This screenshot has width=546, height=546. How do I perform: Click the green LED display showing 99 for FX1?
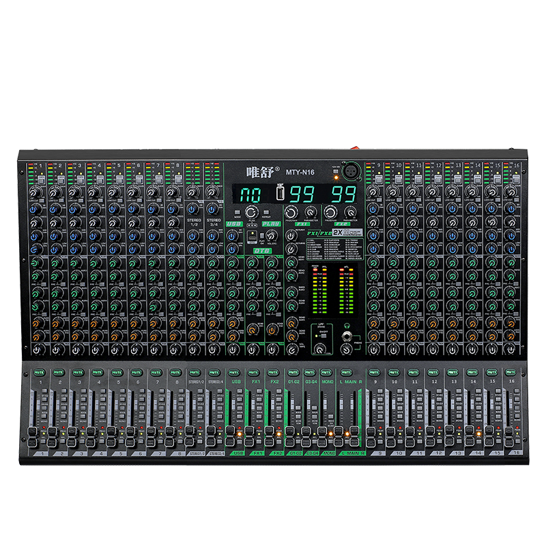click(x=302, y=194)
